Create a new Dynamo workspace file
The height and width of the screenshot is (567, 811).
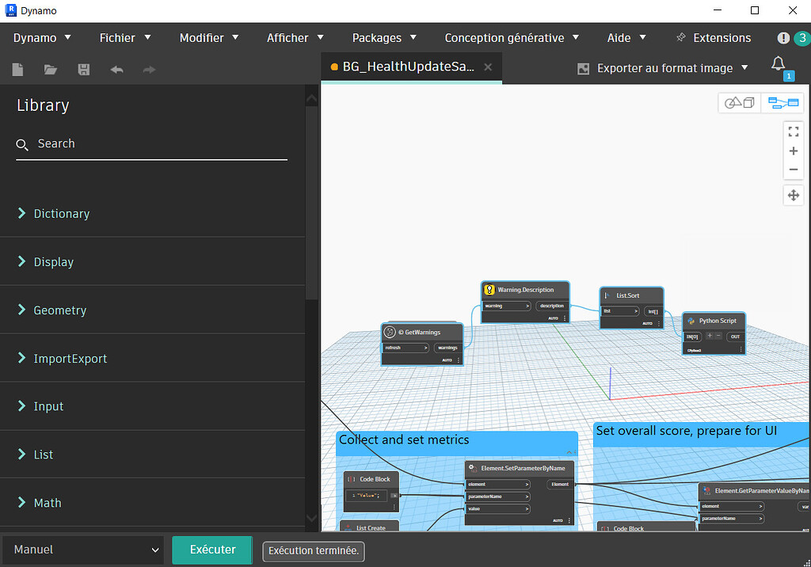(x=17, y=69)
